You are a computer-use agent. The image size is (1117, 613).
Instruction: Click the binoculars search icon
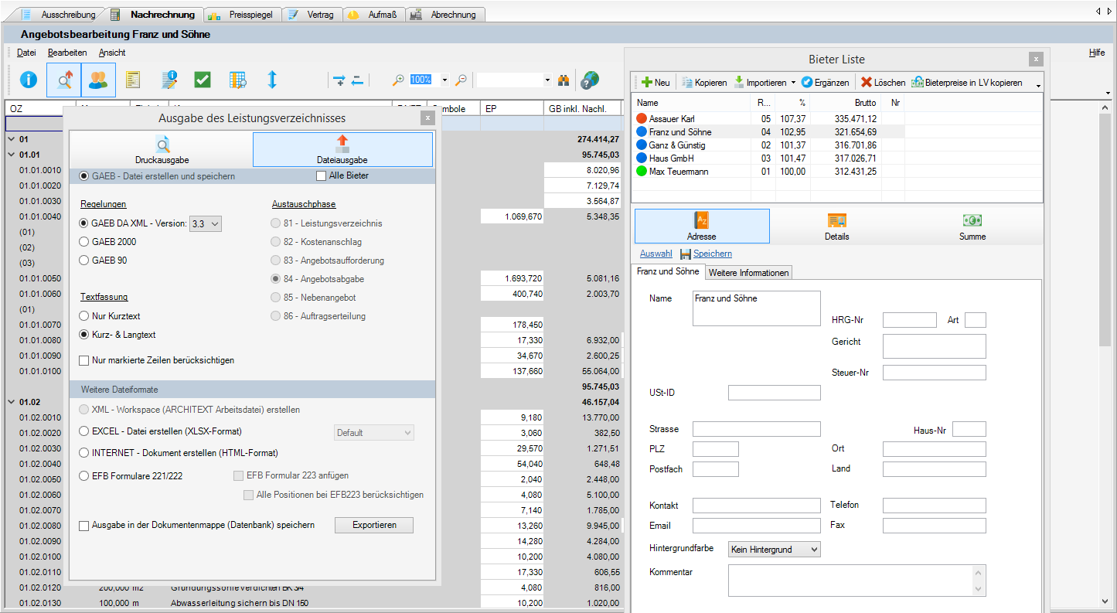(x=564, y=80)
